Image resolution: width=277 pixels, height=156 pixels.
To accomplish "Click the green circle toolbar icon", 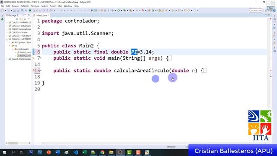I will coord(30,10).
